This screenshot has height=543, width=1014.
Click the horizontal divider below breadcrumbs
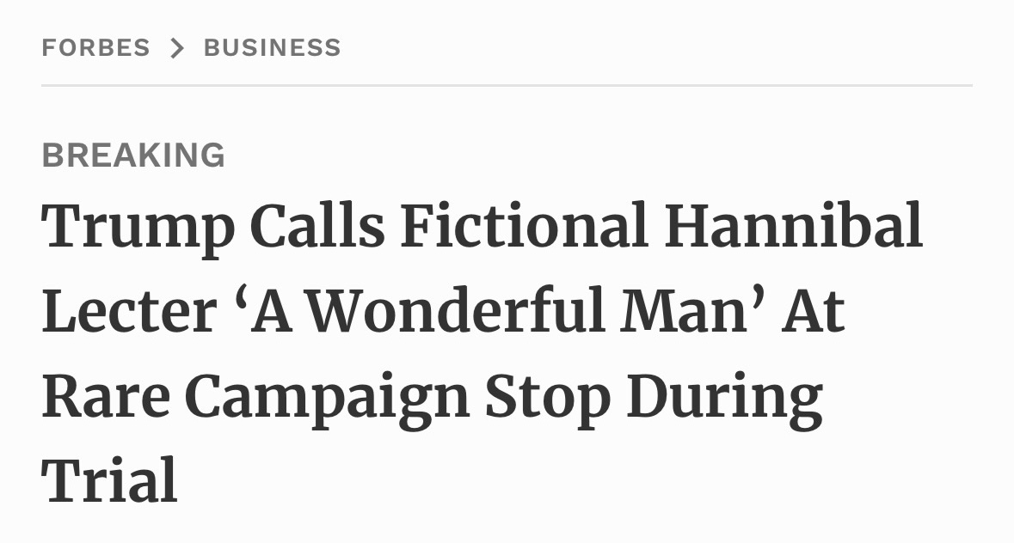tap(507, 86)
